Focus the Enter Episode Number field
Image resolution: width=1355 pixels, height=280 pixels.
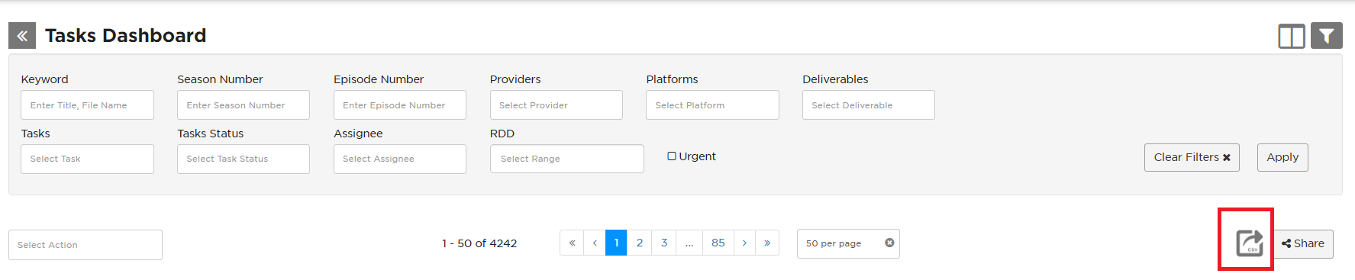pos(400,105)
